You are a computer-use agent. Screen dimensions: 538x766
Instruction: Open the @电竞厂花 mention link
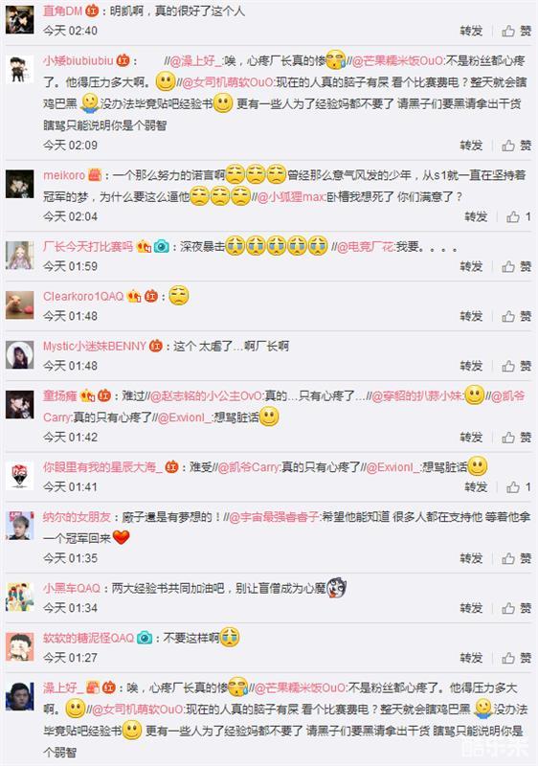366,247
